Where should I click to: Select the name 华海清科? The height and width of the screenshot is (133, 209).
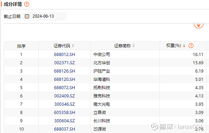pos(102,79)
